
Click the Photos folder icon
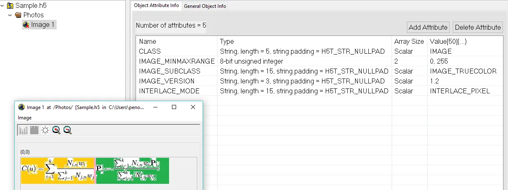pos(18,15)
